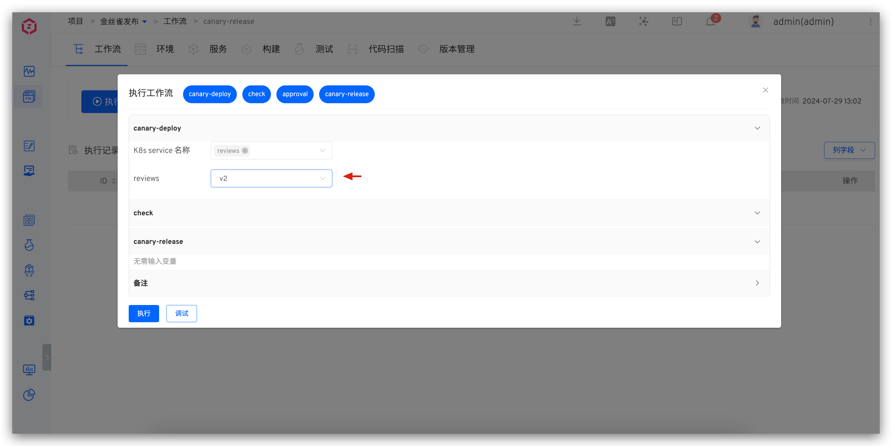Select the approval stage pill
892x446 pixels.
(x=295, y=94)
